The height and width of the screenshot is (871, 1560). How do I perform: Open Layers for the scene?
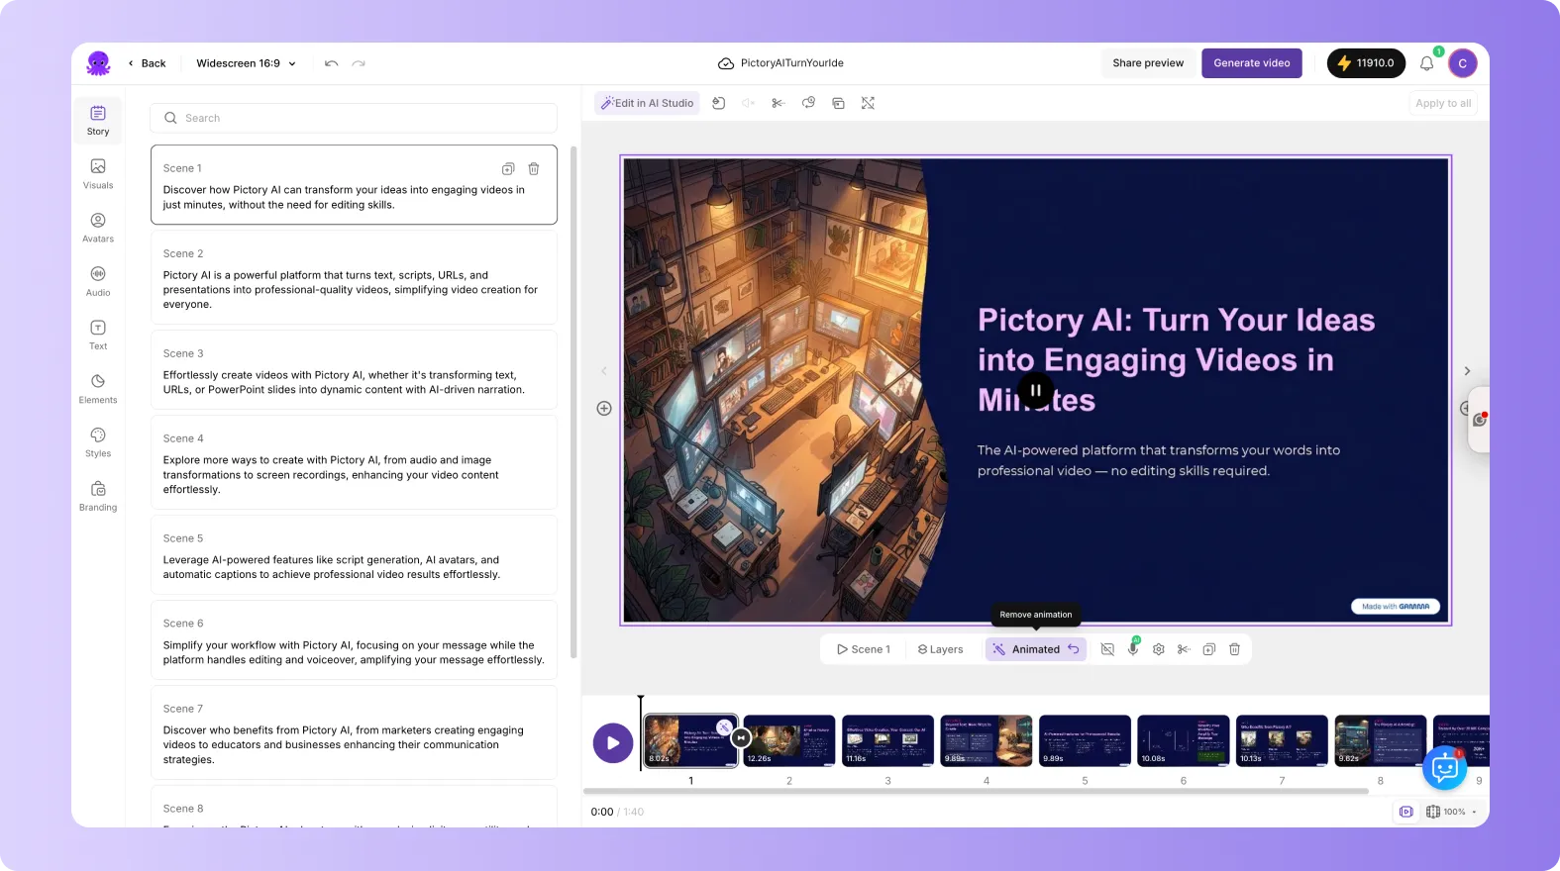click(x=940, y=649)
